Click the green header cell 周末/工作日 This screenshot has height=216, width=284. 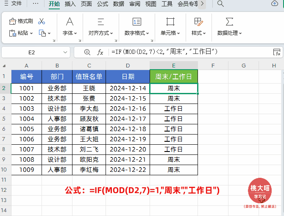pos(174,76)
